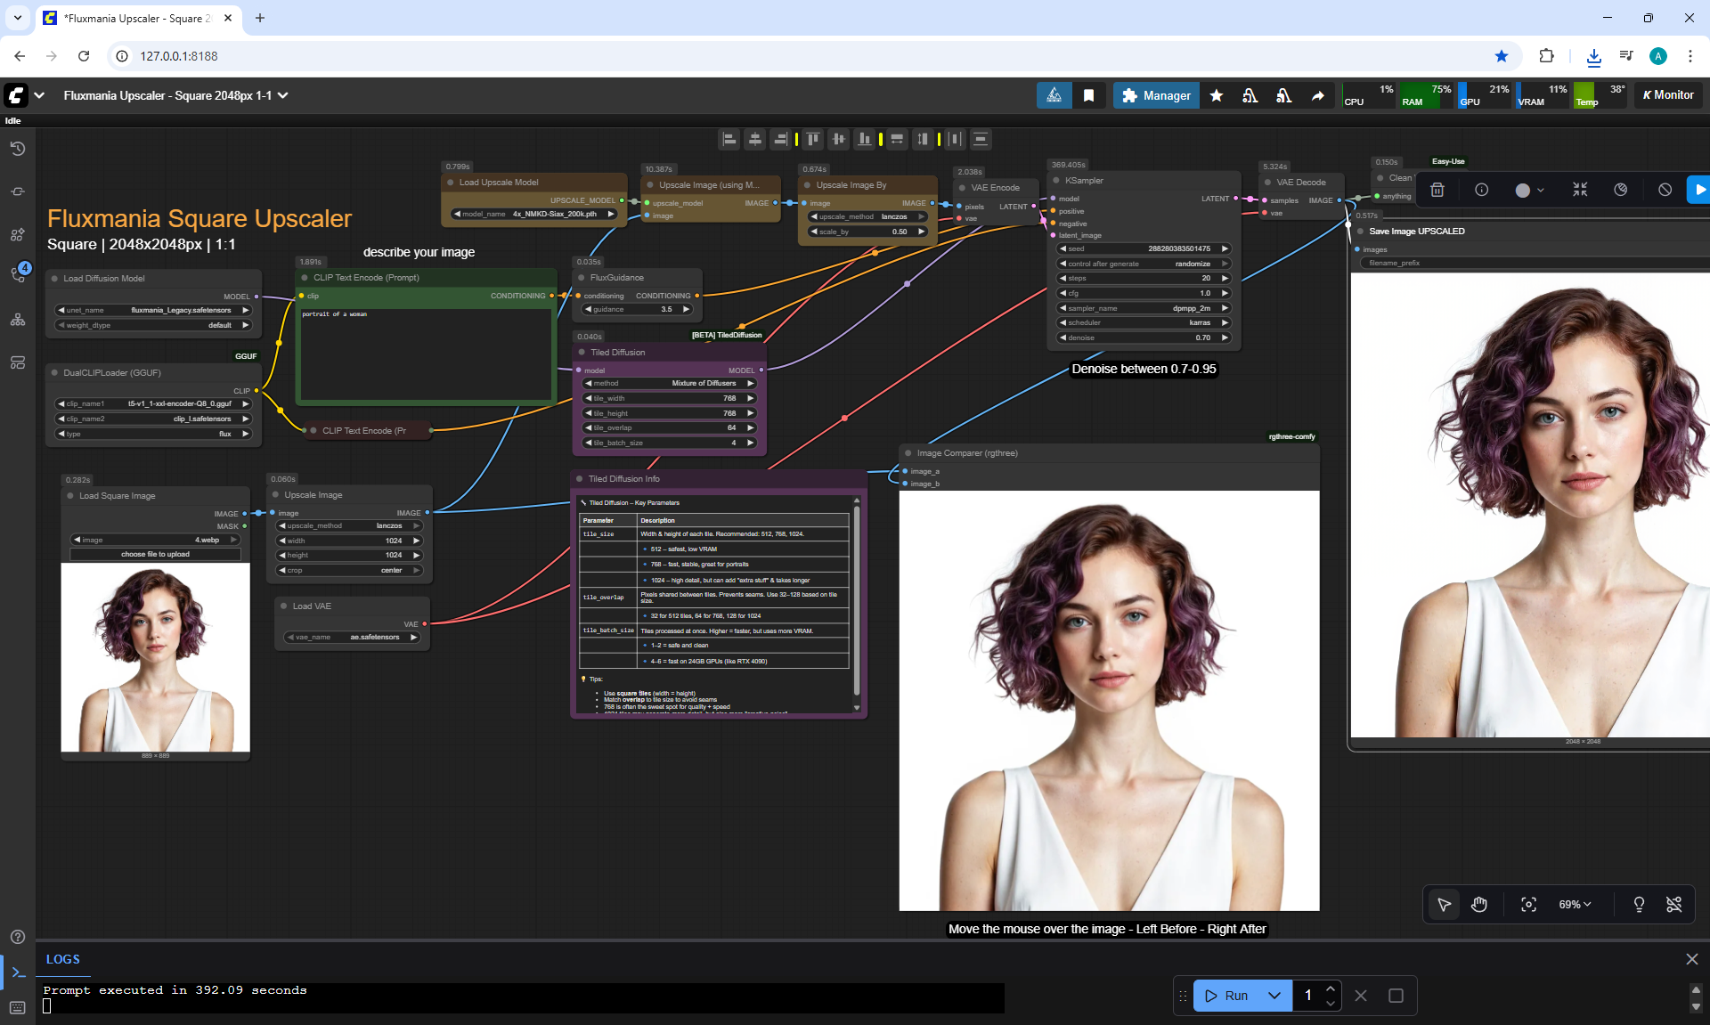This screenshot has height=1025, width=1710.
Task: Collapse the KSampler node via its dot
Action: click(1054, 181)
